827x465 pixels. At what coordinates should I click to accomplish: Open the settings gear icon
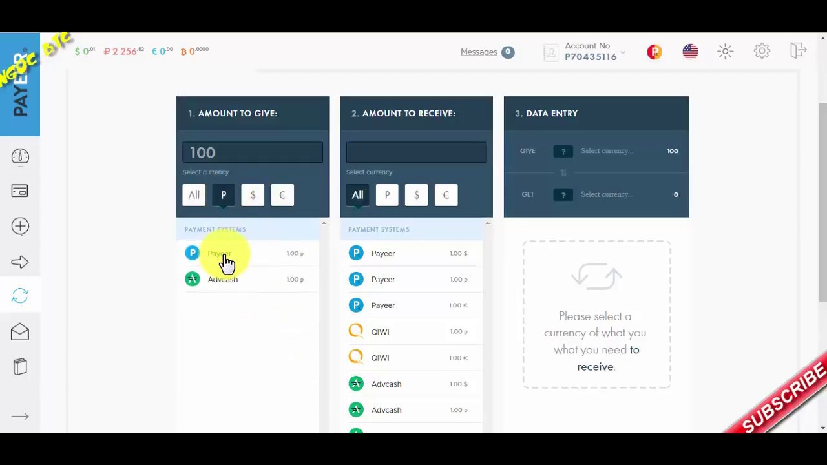pyautogui.click(x=762, y=51)
